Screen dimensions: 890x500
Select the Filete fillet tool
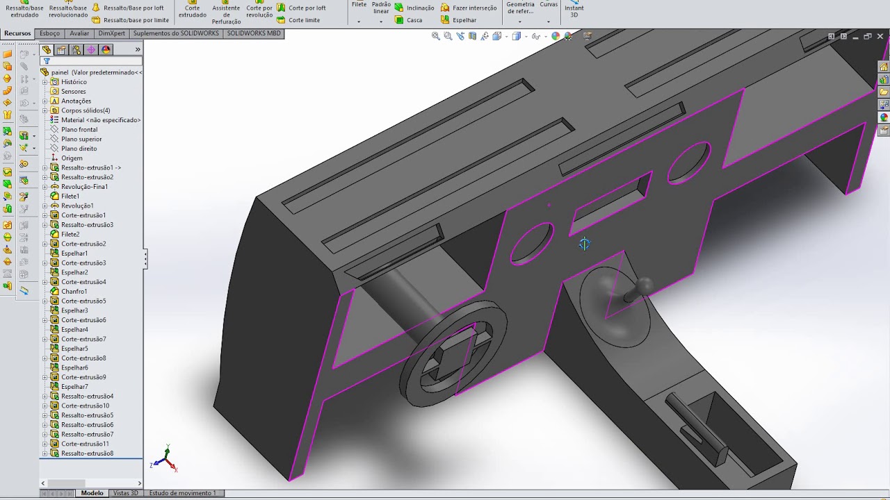359,8
